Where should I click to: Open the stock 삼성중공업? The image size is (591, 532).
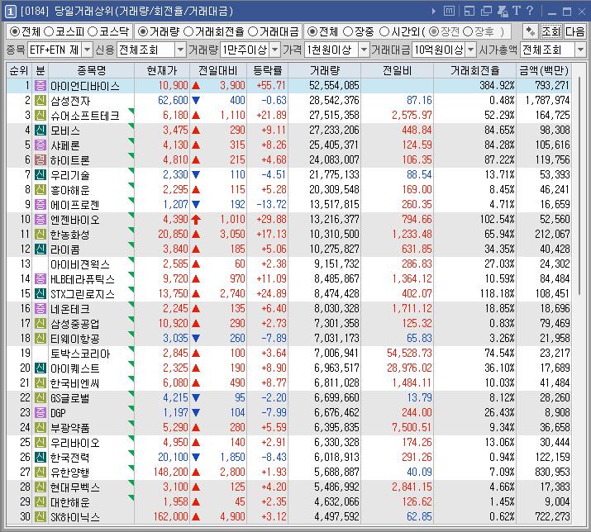pos(74,324)
